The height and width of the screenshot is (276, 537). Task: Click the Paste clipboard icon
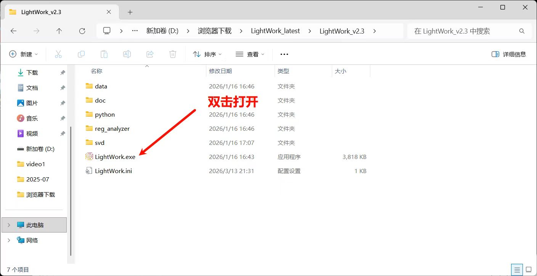(x=104, y=54)
